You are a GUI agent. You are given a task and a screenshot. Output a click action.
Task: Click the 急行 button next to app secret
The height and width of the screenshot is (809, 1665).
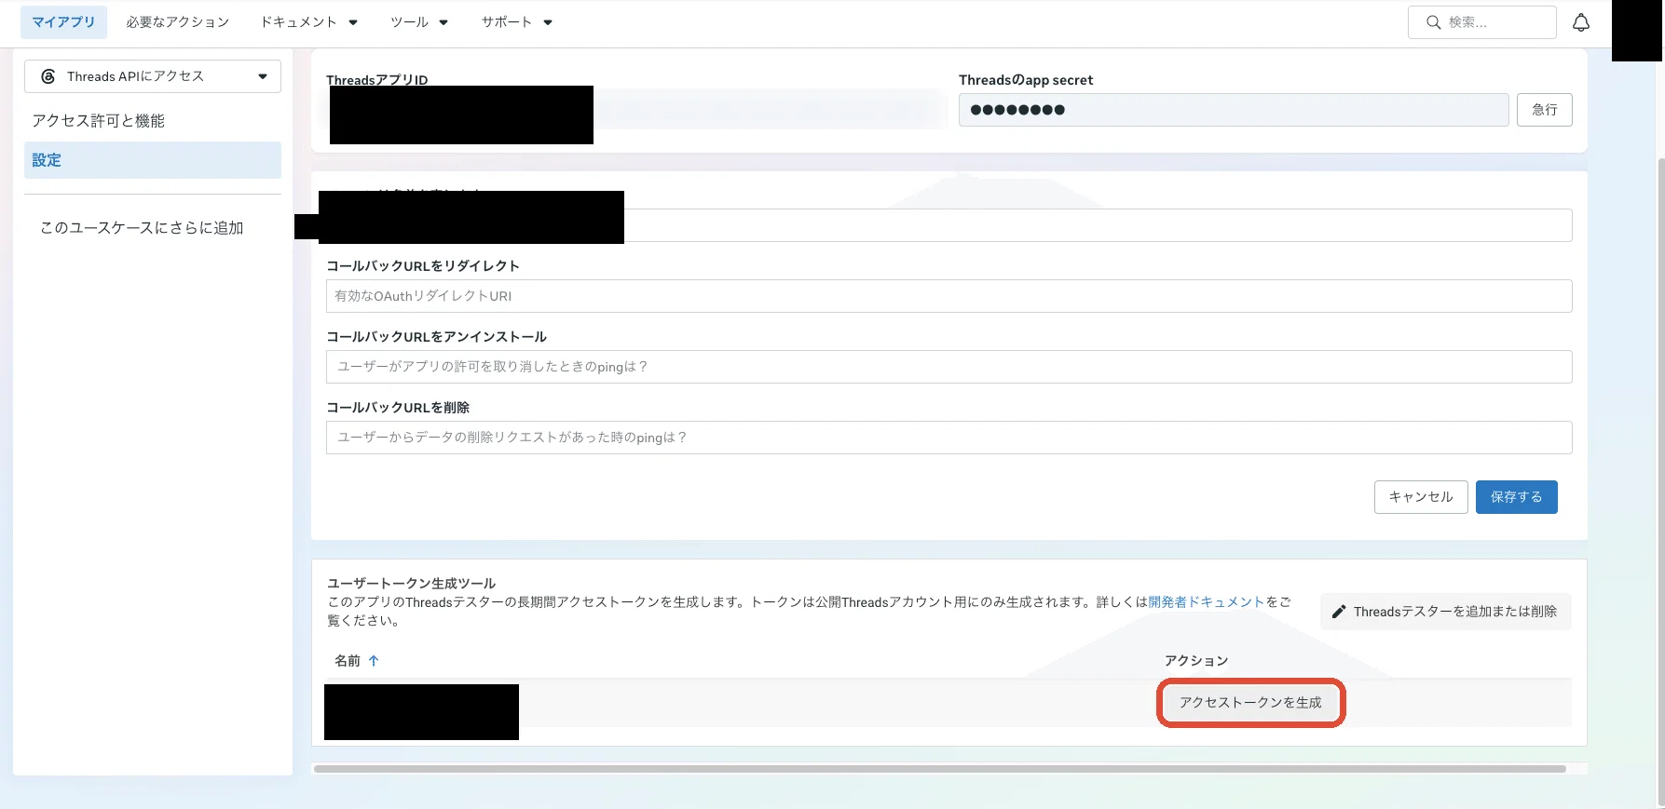[1544, 110]
